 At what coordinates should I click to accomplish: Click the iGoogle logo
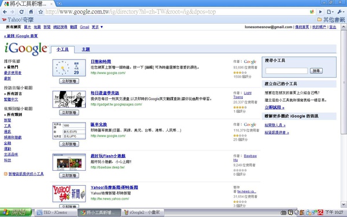[25, 49]
